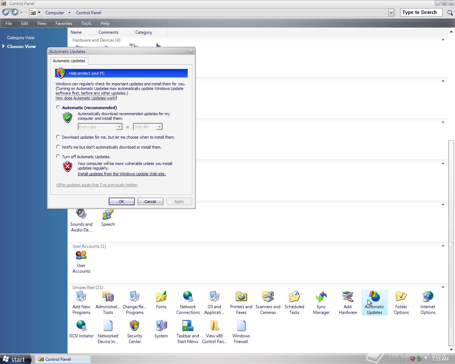Select Turn off Automatic Updates option
Viewport: 455px width, 364px height.
[58, 156]
